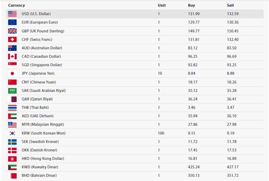Click the Kuwait flag icon

(x=12, y=167)
